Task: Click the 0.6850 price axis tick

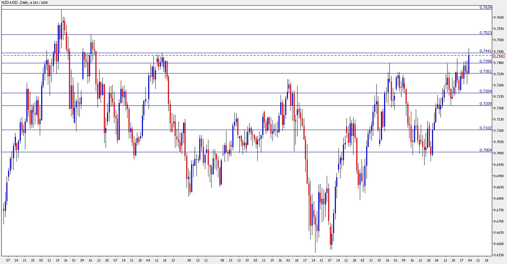Action: [x=499, y=187]
